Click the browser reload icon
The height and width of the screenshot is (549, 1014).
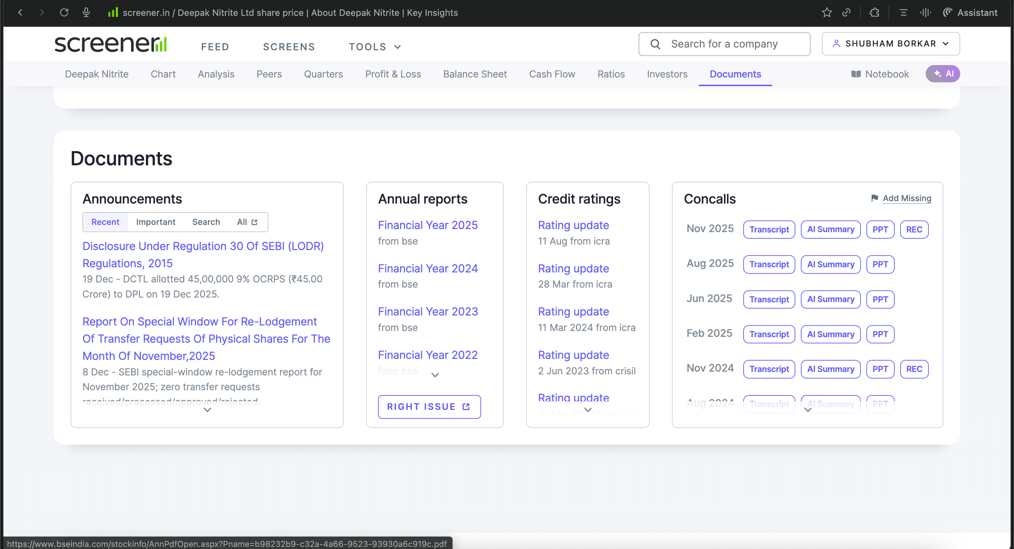64,13
